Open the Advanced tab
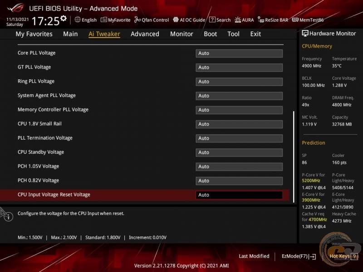 pyautogui.click(x=145, y=34)
